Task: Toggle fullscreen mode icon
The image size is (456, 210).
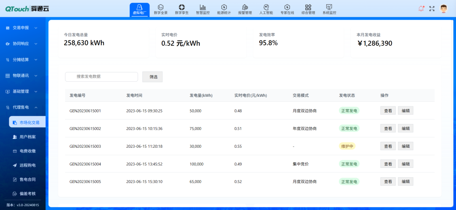Action: tap(432, 9)
